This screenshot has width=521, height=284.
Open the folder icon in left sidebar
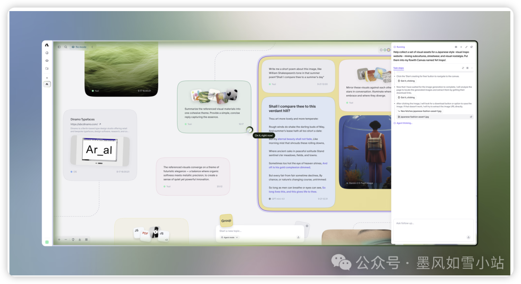47,68
